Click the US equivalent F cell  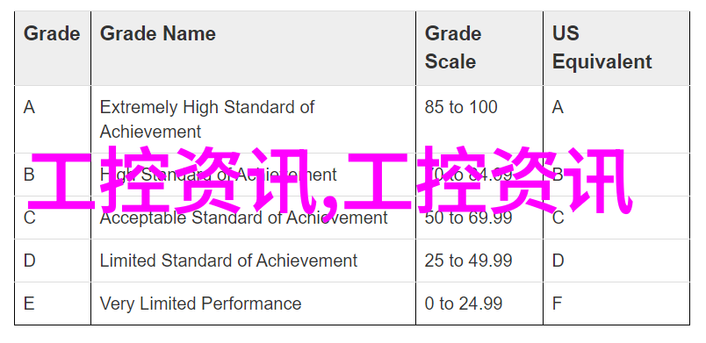click(x=616, y=304)
